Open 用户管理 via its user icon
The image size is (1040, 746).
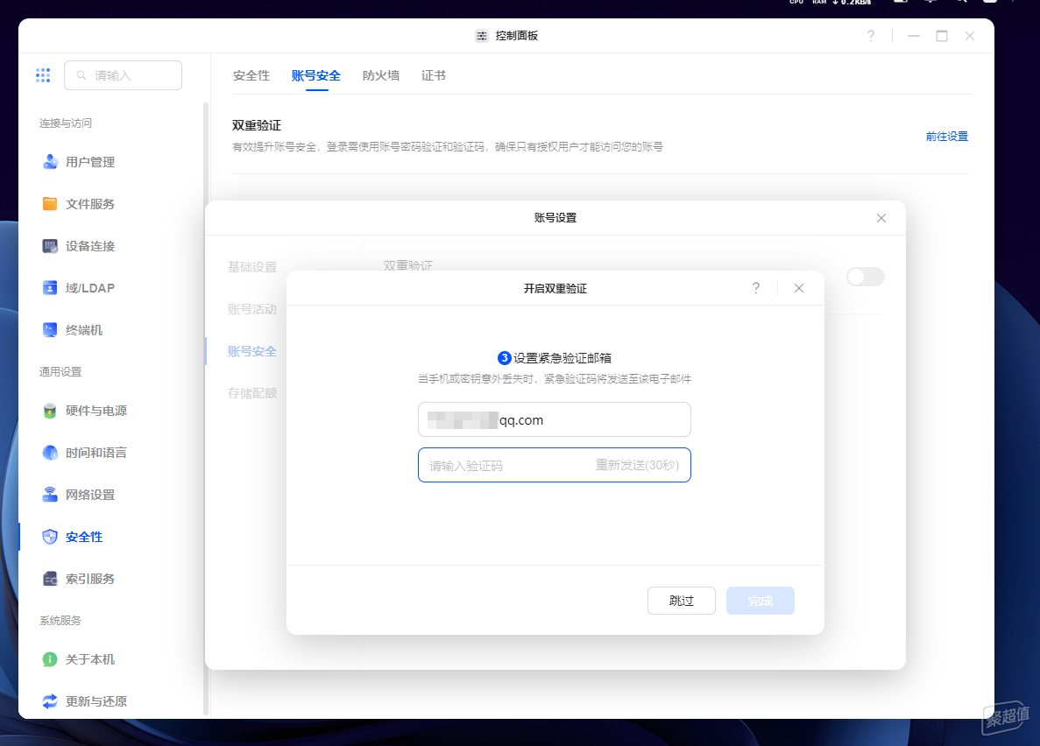50,162
